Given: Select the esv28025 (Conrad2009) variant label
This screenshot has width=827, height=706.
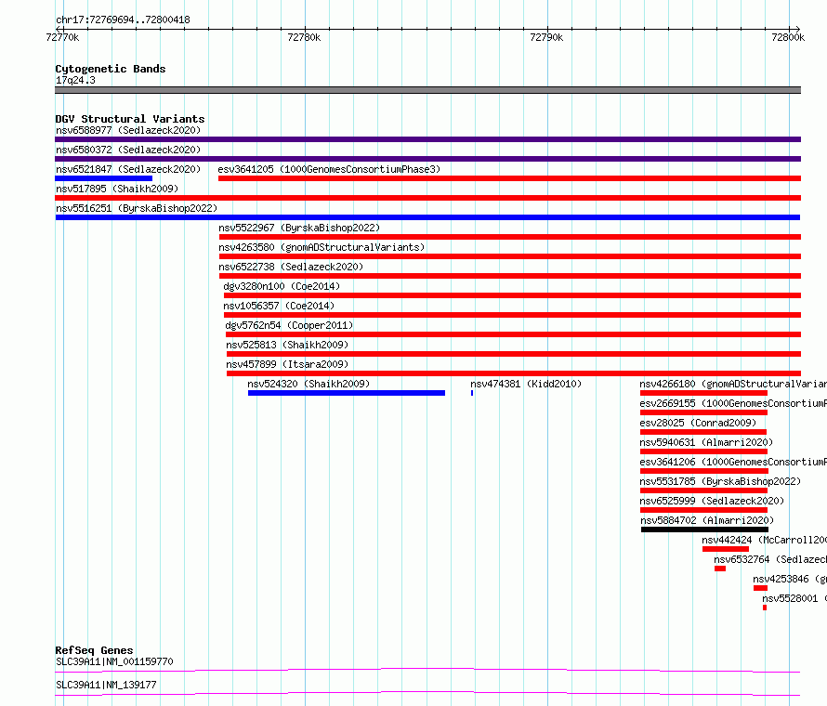Looking at the screenshot, I should coord(698,423).
